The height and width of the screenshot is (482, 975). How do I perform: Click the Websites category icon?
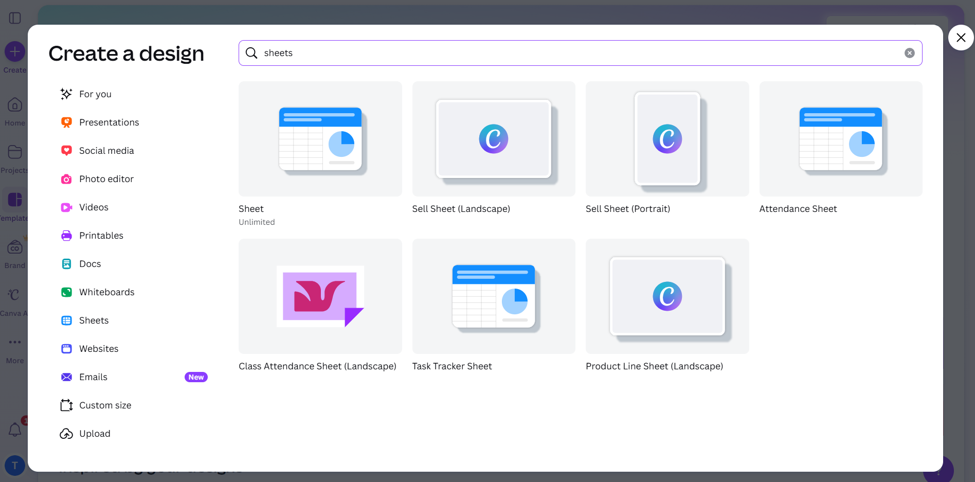click(66, 349)
